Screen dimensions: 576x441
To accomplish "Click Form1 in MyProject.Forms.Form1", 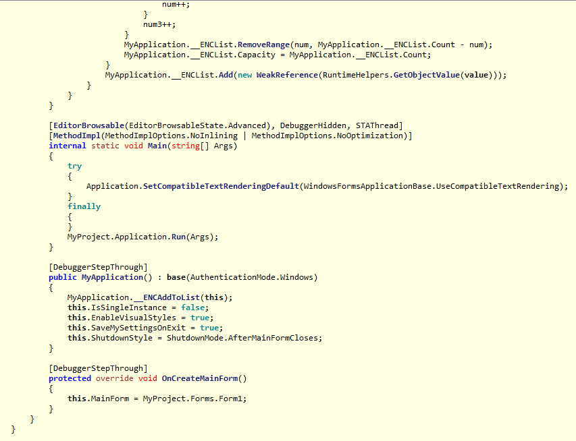I will coord(230,399).
